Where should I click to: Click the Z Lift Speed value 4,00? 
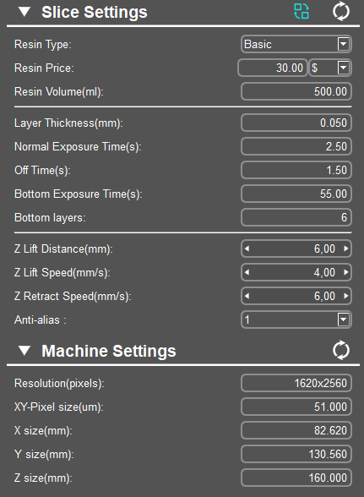click(x=324, y=272)
